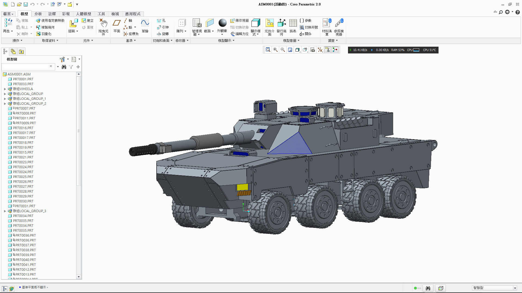Switch to the 分析 ribbon tab
Viewport: 522px width, 293px height.
point(38,14)
